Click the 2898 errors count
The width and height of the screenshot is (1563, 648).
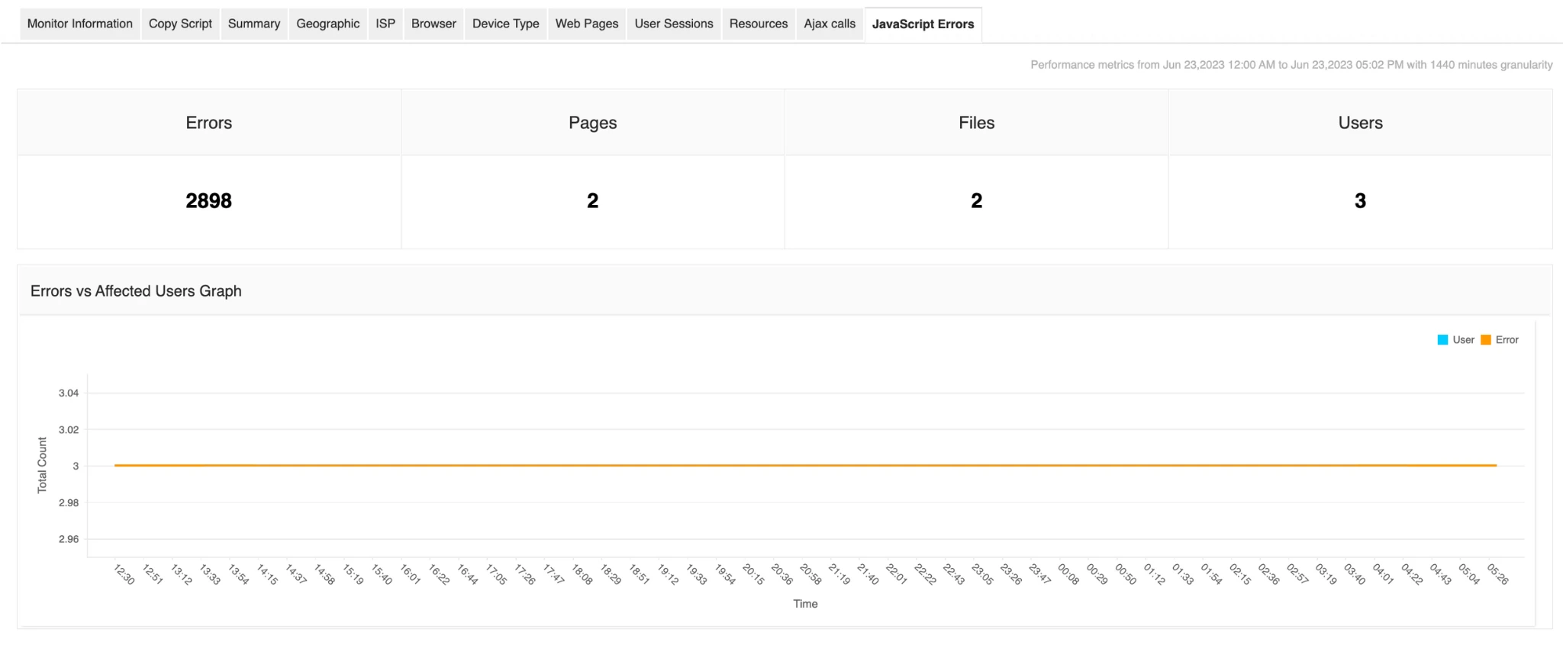pyautogui.click(x=208, y=200)
